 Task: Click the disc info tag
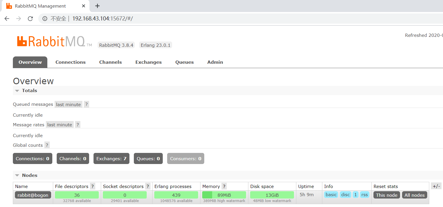tap(345, 195)
